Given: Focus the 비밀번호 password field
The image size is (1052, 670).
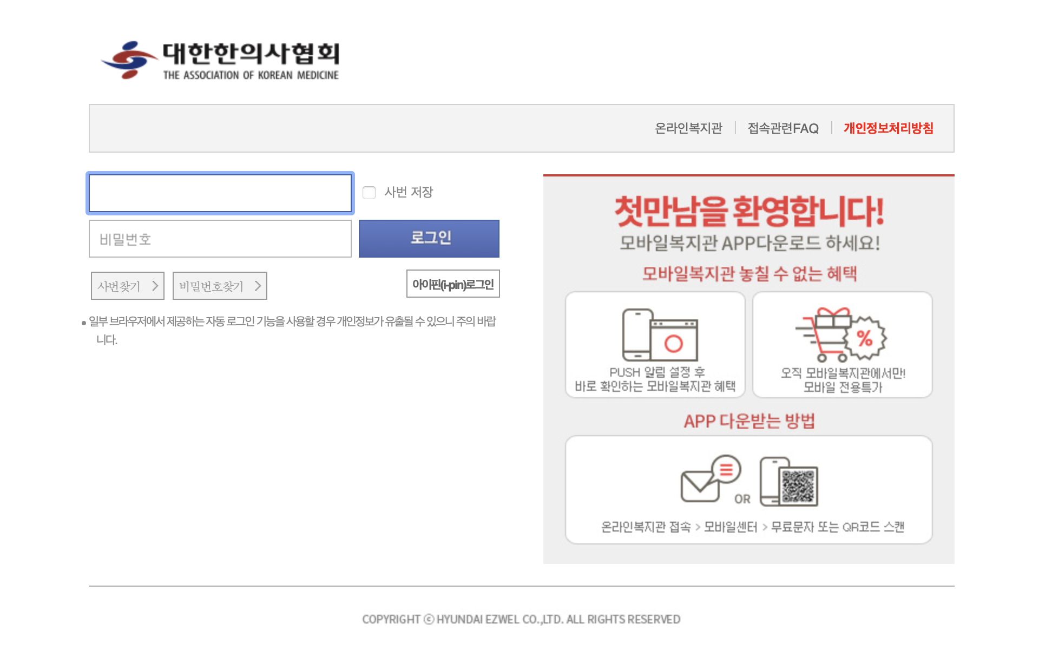Looking at the screenshot, I should [x=220, y=239].
